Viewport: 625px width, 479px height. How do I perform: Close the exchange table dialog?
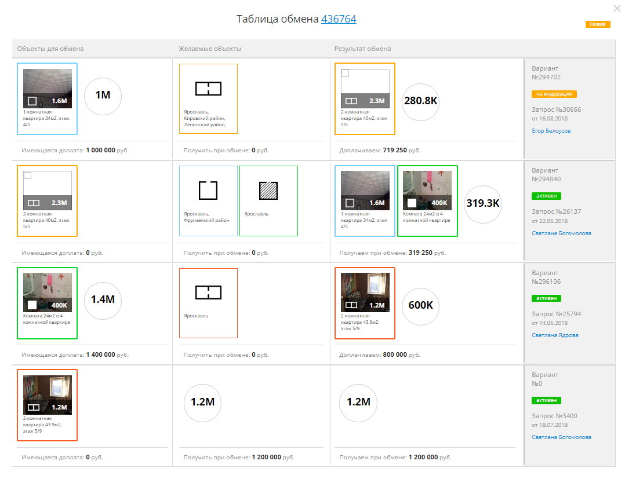(x=617, y=8)
